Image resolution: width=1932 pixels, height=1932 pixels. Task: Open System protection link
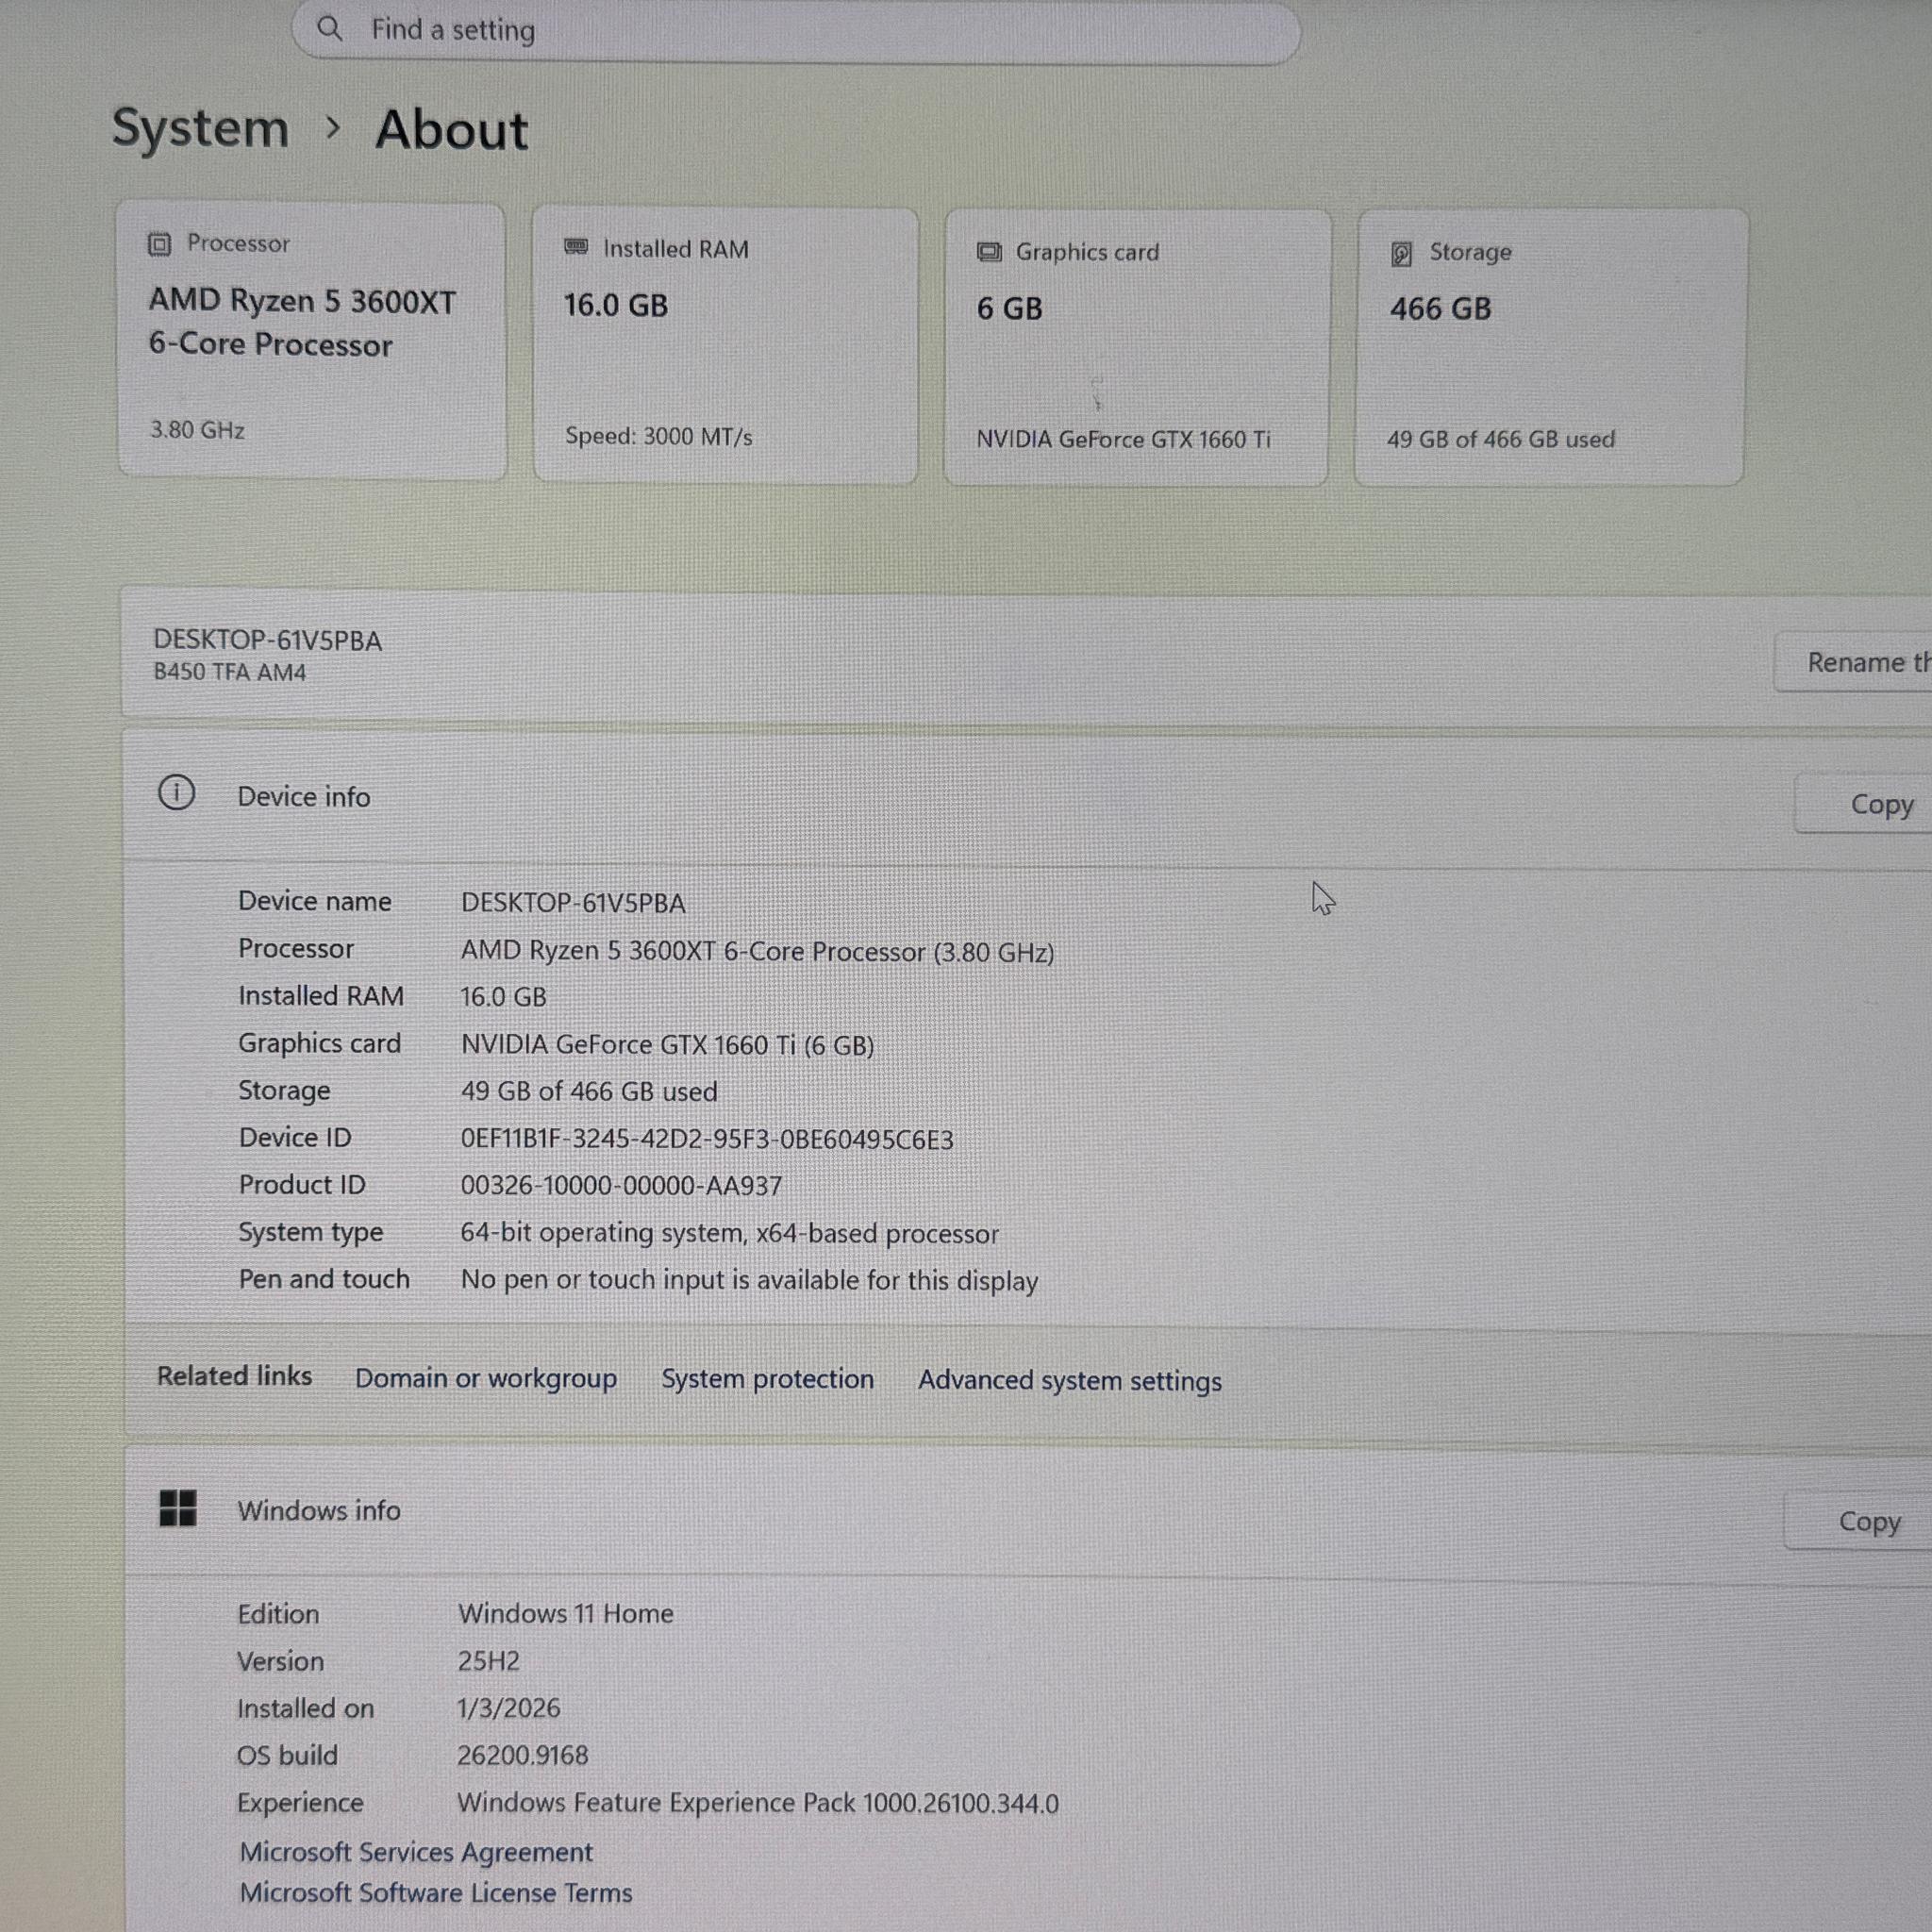click(x=767, y=1379)
